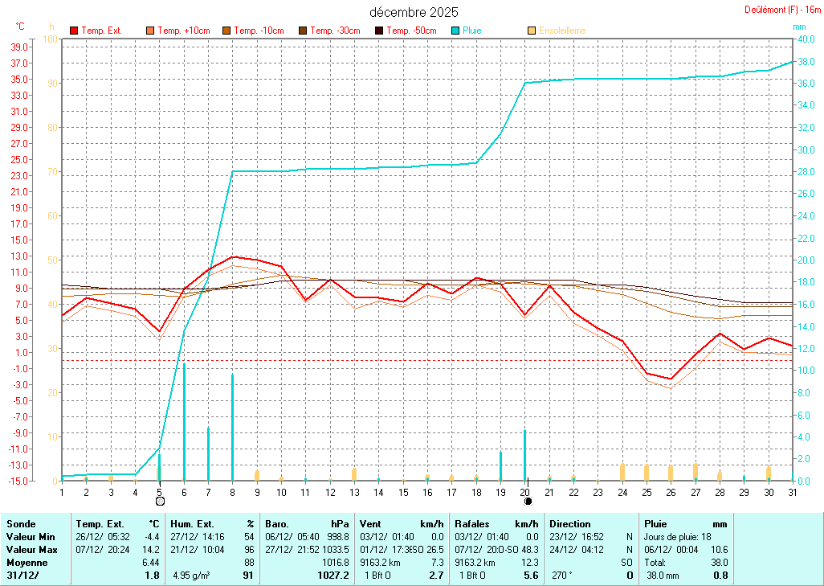The width and height of the screenshot is (824, 586).
Task: Click the Sonde header in the table
Action: 19,523
